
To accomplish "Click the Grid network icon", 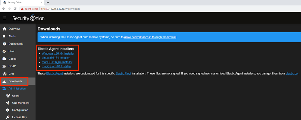I will (5, 74).
